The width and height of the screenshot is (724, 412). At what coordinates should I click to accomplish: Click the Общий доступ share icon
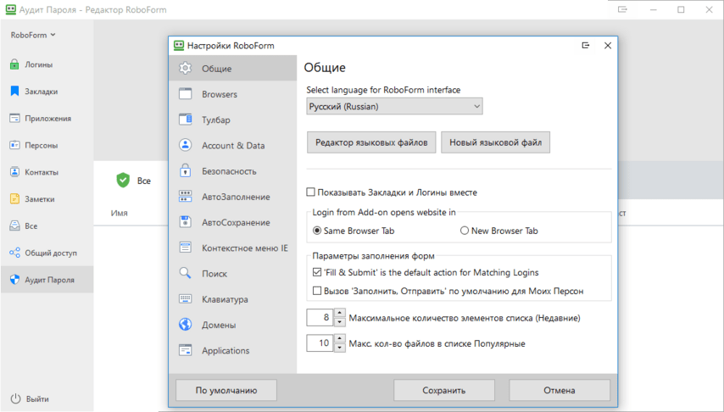pyautogui.click(x=14, y=253)
